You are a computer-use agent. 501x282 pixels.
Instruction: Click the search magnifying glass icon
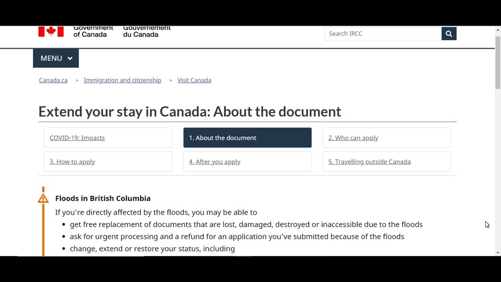(449, 33)
